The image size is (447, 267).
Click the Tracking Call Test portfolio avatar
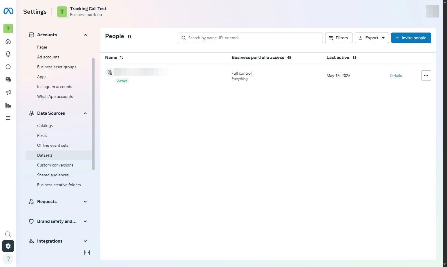62,12
